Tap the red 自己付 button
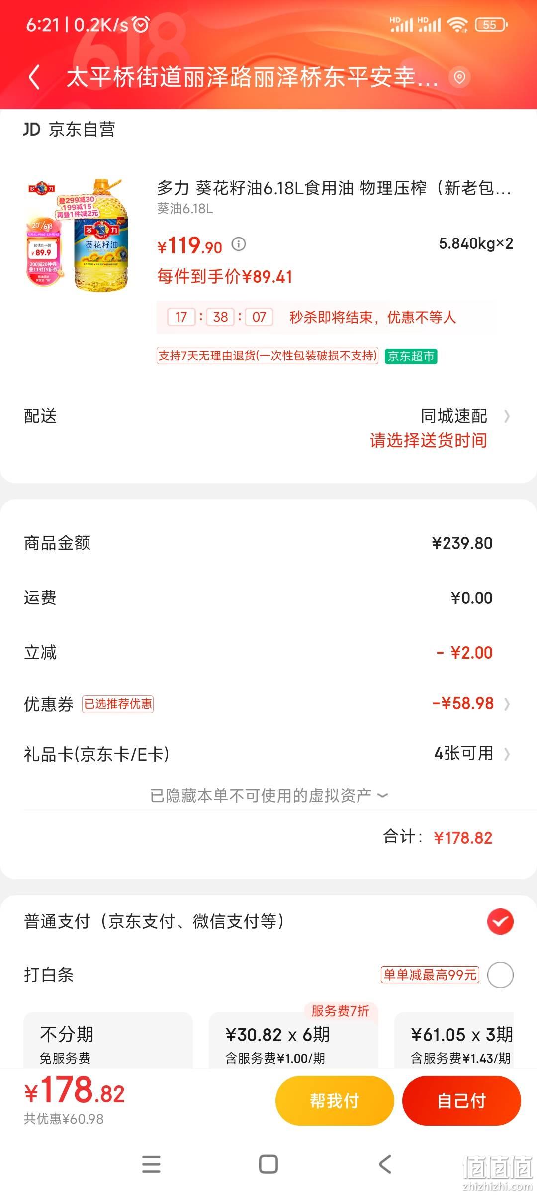Screen dimensions: 537x1195 (461, 1101)
